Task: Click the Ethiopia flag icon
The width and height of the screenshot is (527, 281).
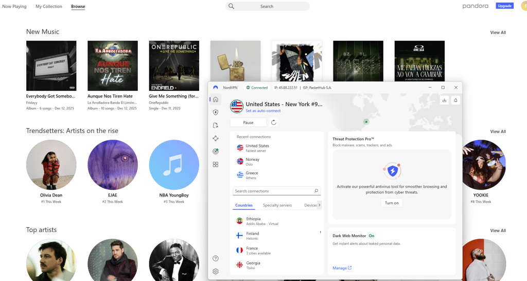Action: point(240,221)
